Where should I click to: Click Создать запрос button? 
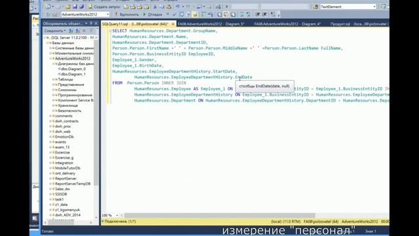click(103, 7)
